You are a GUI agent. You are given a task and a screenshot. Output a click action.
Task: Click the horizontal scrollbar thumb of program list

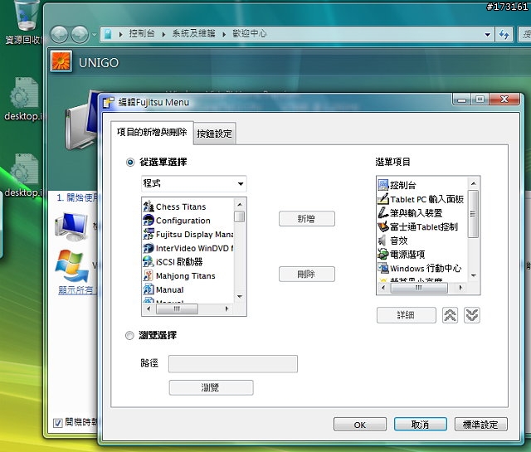coord(177,309)
